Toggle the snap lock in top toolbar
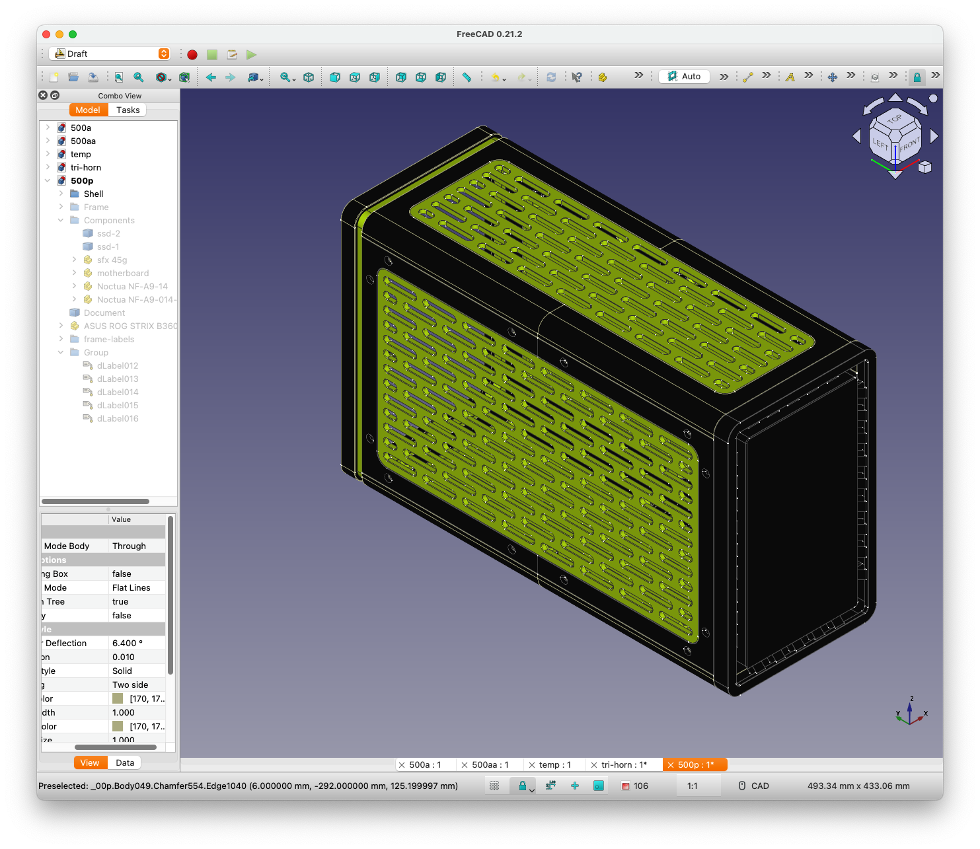980x849 pixels. point(917,77)
